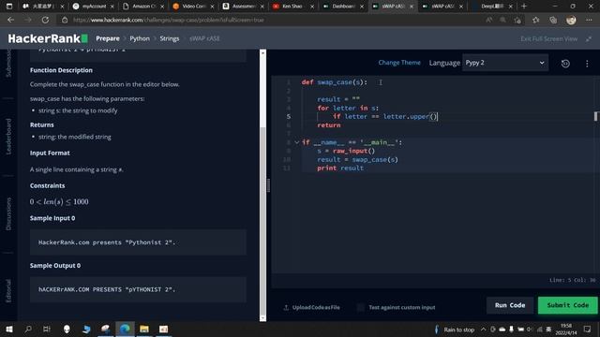Open the Editorial side tab
The image size is (600, 337).
(x=8, y=290)
